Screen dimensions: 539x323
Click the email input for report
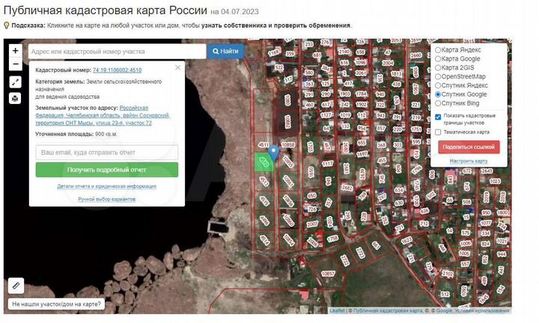pos(107,153)
